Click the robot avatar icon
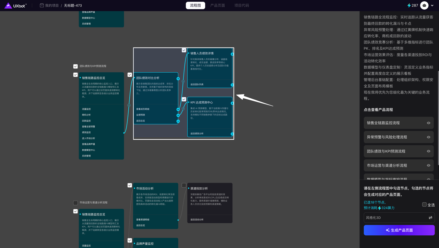This screenshot has height=248, width=439. 425,5
